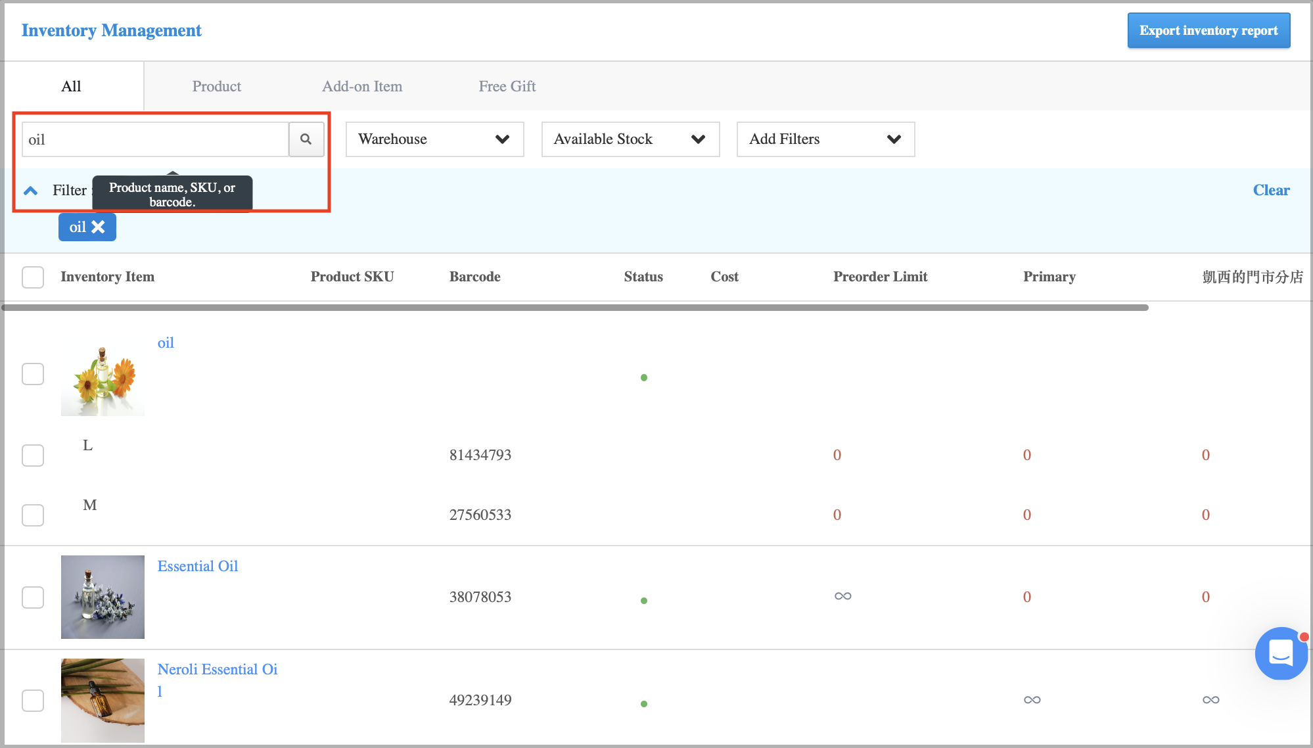The image size is (1313, 748).
Task: Click the oil product flower thumbnail
Action: point(103,374)
